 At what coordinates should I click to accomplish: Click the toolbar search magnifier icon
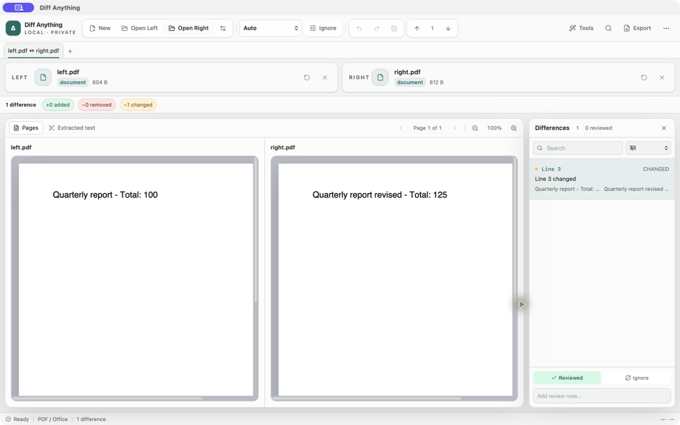[608, 28]
